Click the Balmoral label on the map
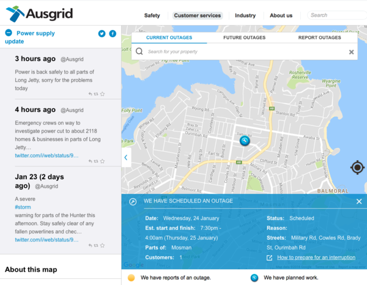This screenshot has width=367, height=285. 333,191
